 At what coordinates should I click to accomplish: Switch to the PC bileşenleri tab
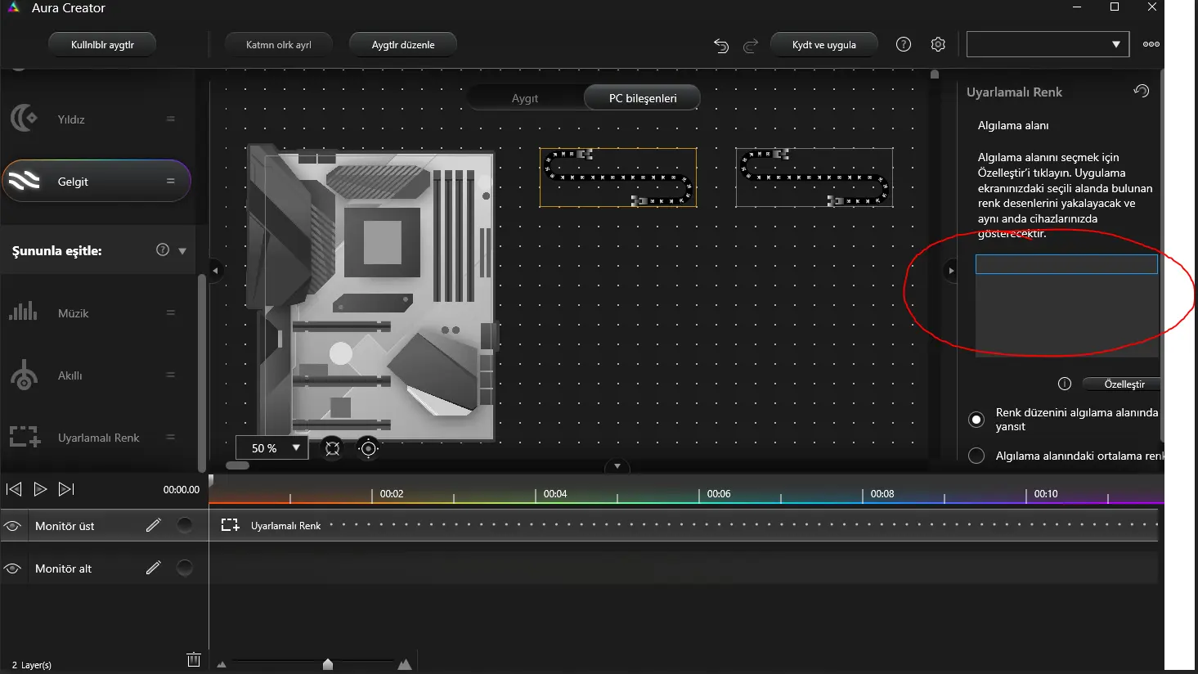click(x=643, y=98)
